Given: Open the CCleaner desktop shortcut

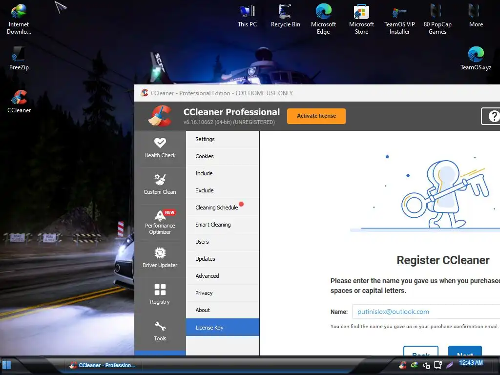Looking at the screenshot, I should click(19, 102).
